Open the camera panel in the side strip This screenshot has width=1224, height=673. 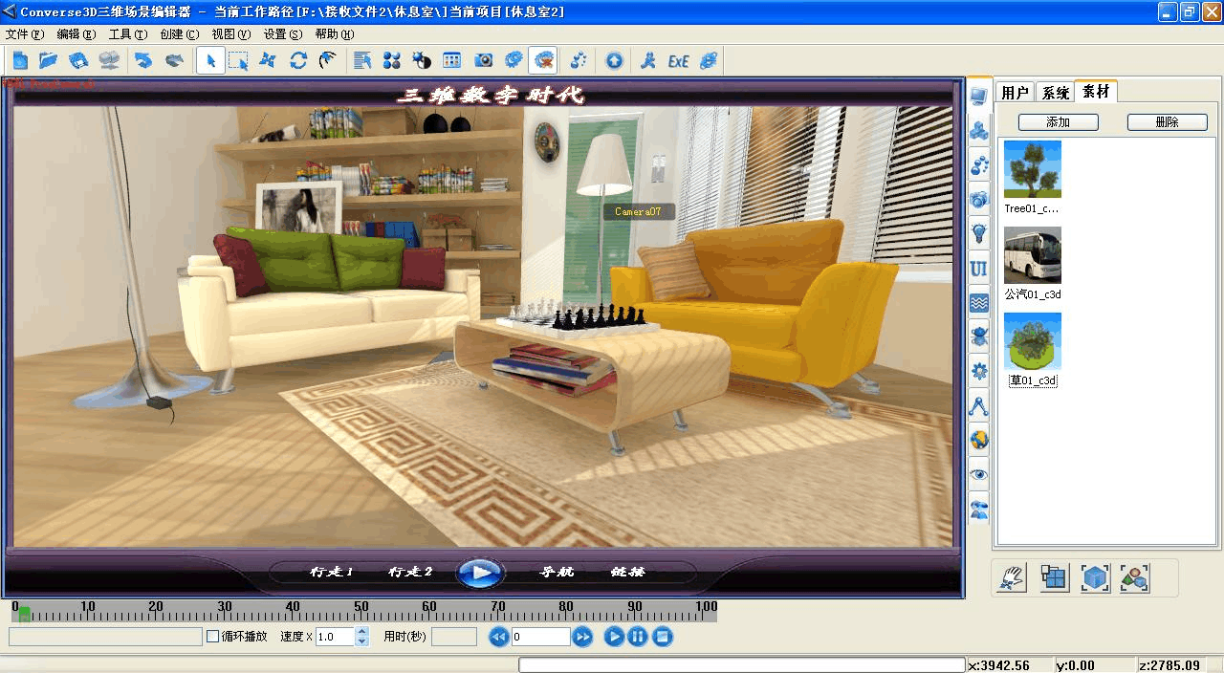978,199
